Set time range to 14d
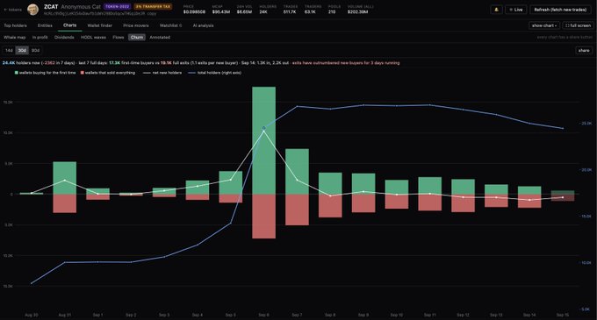Image resolution: width=597 pixels, height=320 pixels. pyautogui.click(x=9, y=50)
